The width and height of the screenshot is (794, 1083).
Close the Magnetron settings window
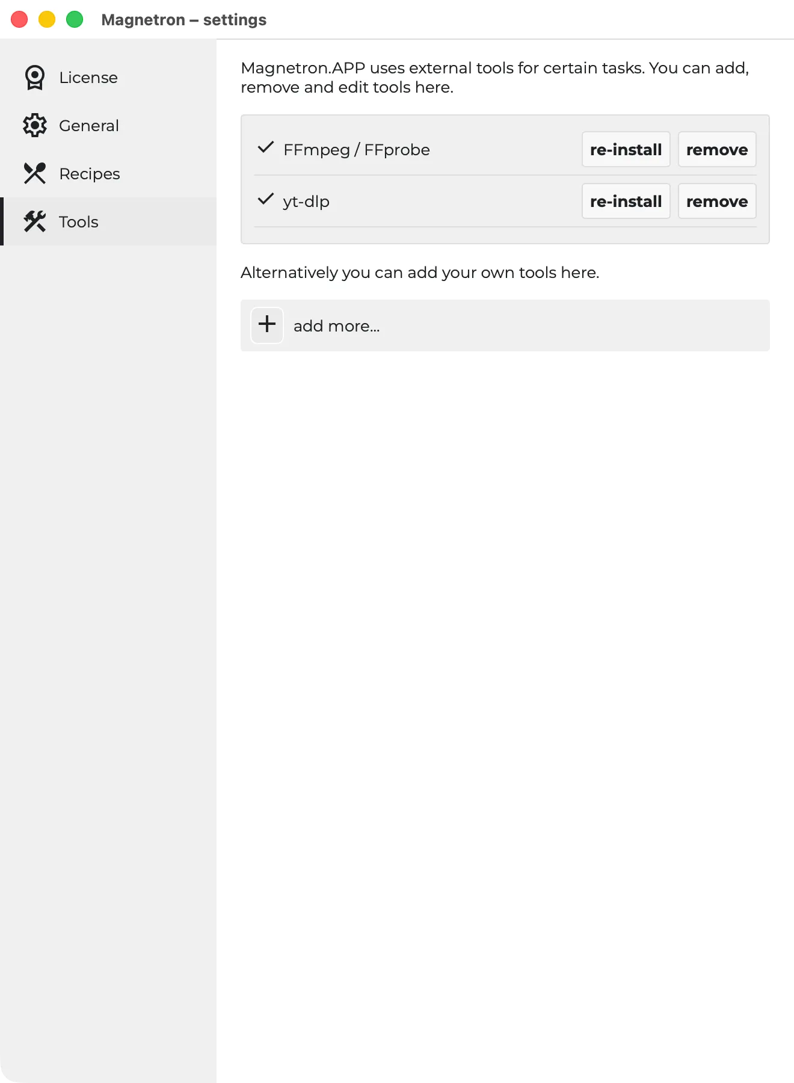click(19, 19)
